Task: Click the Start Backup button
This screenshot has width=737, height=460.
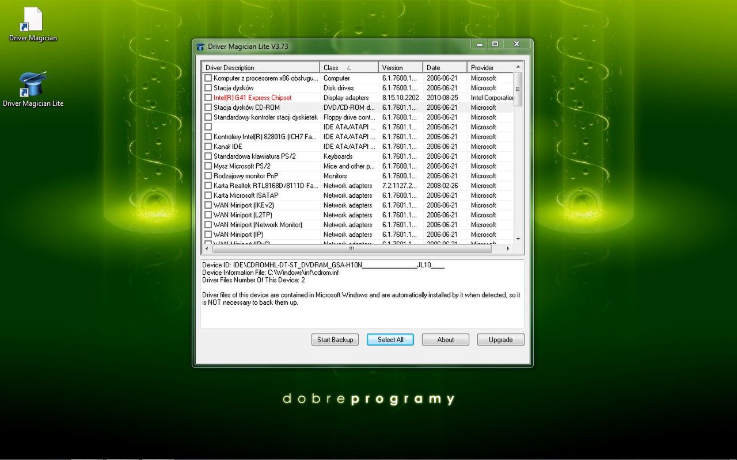Action: (335, 340)
